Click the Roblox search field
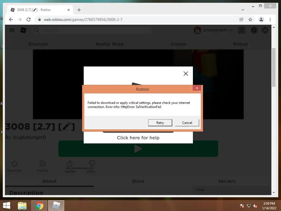 coord(92,30)
